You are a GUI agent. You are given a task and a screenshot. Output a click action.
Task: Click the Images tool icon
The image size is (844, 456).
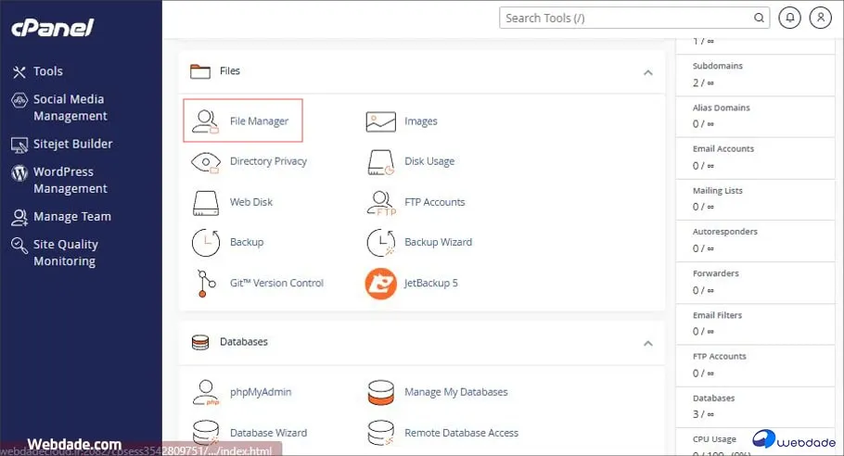point(380,121)
